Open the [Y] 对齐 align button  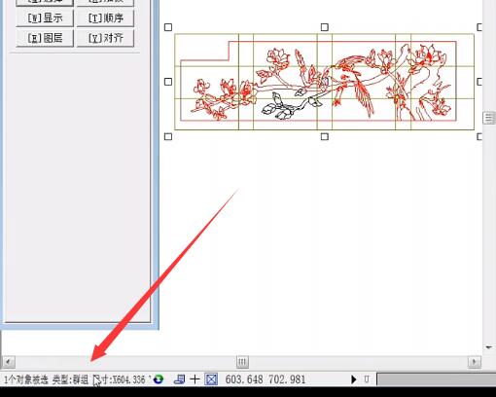tap(105, 38)
